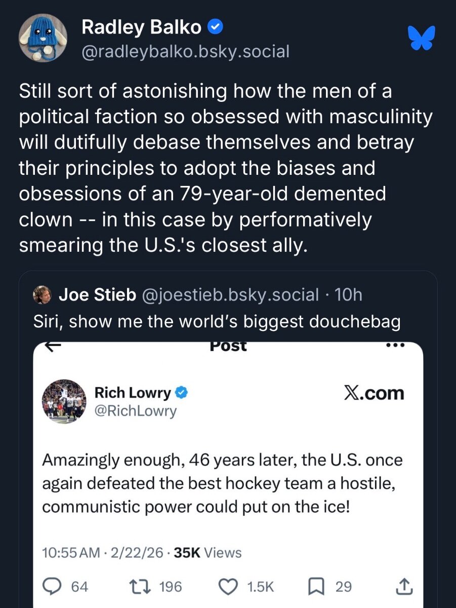Click the X.com label
456x608 pixels.
coord(374,394)
